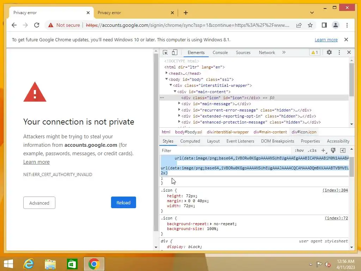Expand the extended-reporting-opt-in div node

179,116
